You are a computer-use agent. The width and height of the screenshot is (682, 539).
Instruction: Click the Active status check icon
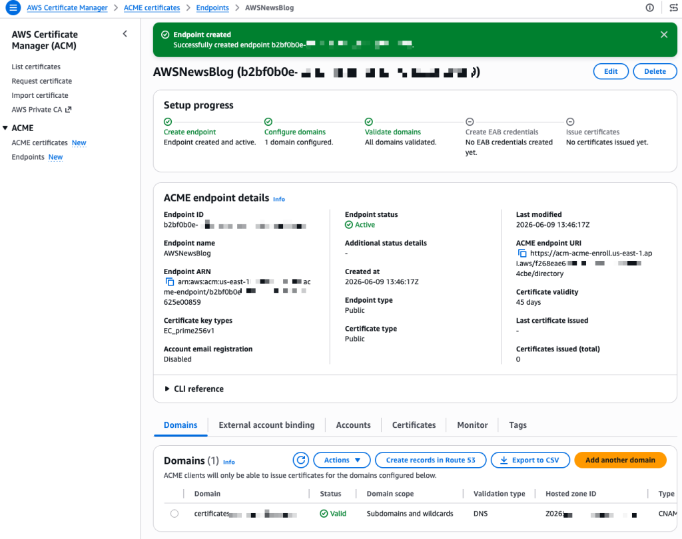coord(349,225)
